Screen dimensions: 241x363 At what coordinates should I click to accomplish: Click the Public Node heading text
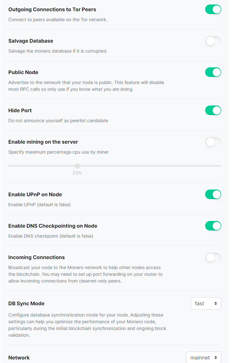pyautogui.click(x=23, y=72)
